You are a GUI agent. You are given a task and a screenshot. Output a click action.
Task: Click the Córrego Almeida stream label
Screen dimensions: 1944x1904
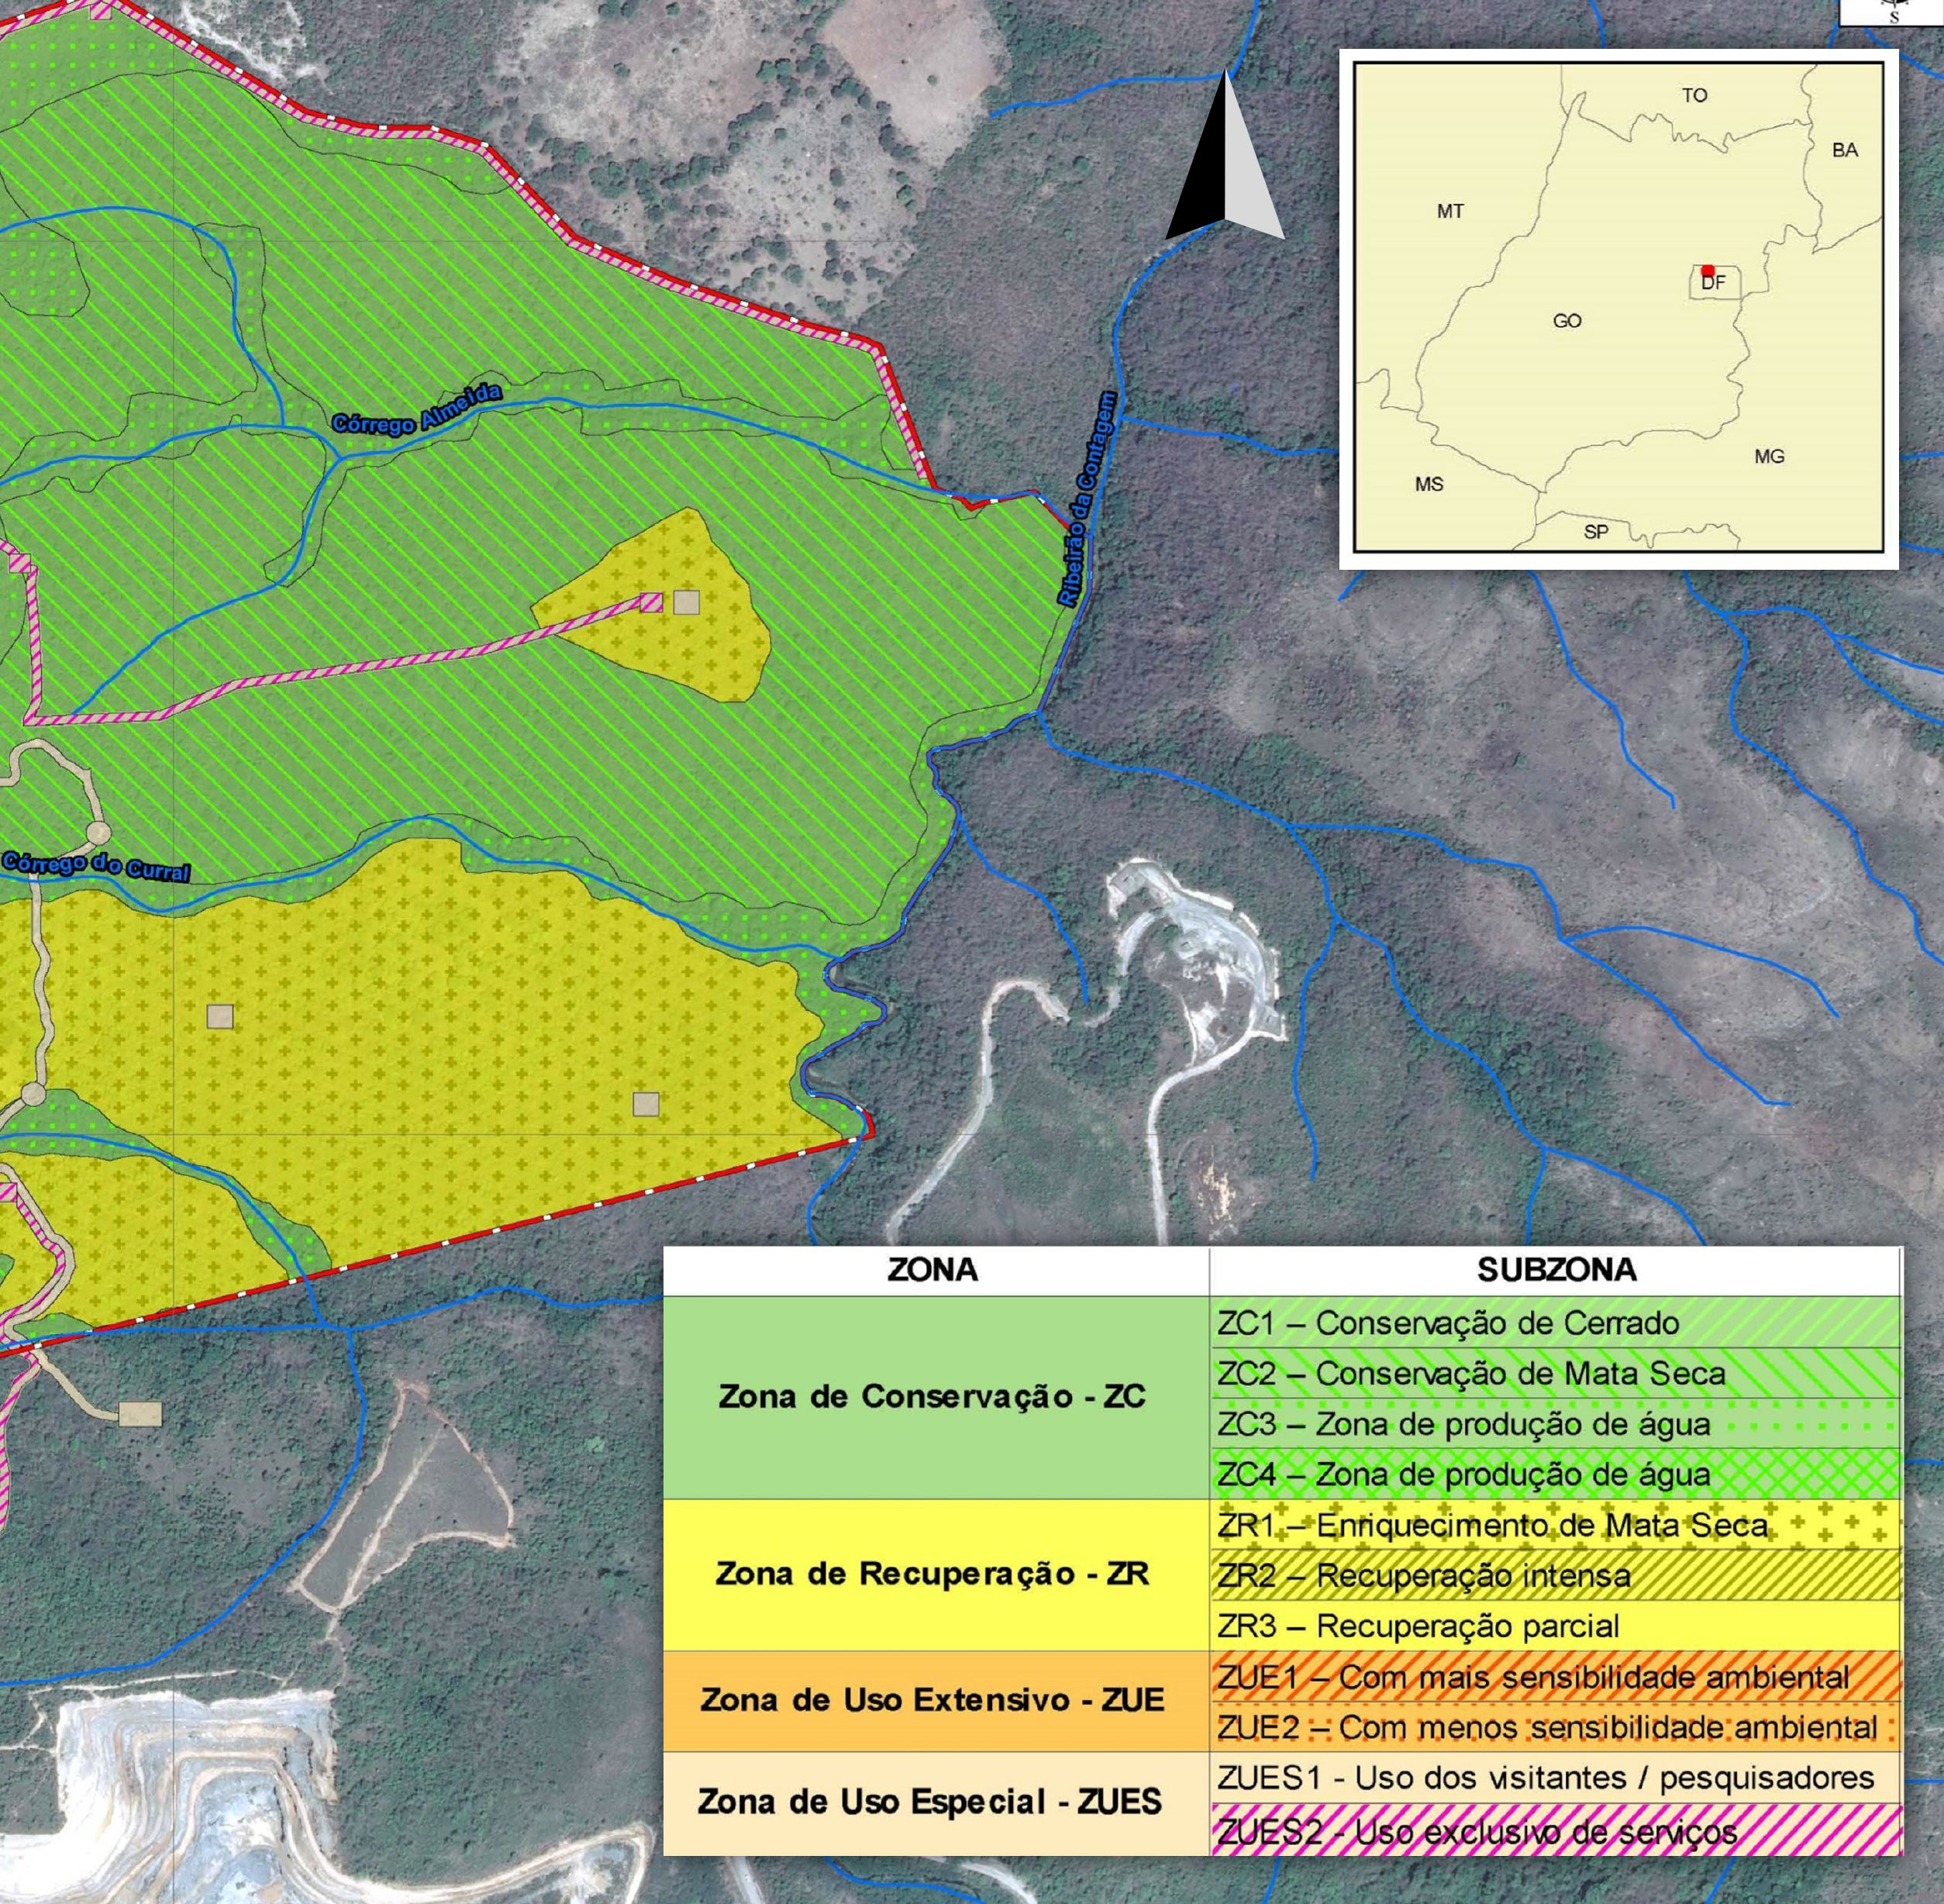pyautogui.click(x=417, y=409)
